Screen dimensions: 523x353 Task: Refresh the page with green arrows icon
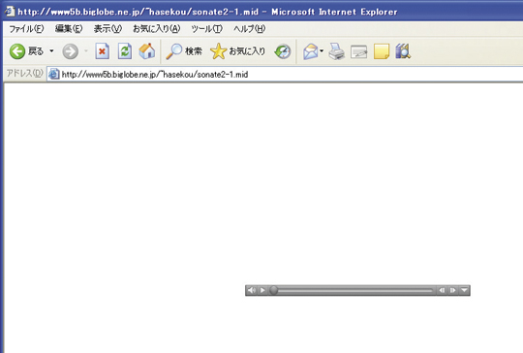point(125,51)
